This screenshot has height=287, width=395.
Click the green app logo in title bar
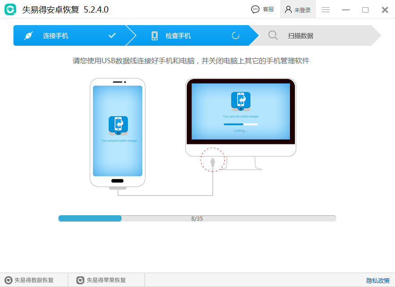(x=10, y=9)
